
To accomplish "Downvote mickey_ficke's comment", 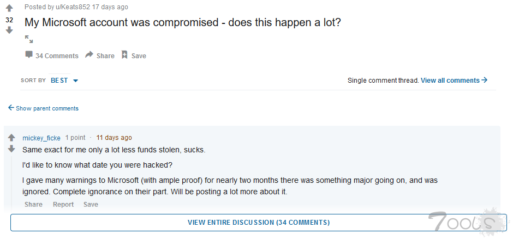I will point(11,149).
